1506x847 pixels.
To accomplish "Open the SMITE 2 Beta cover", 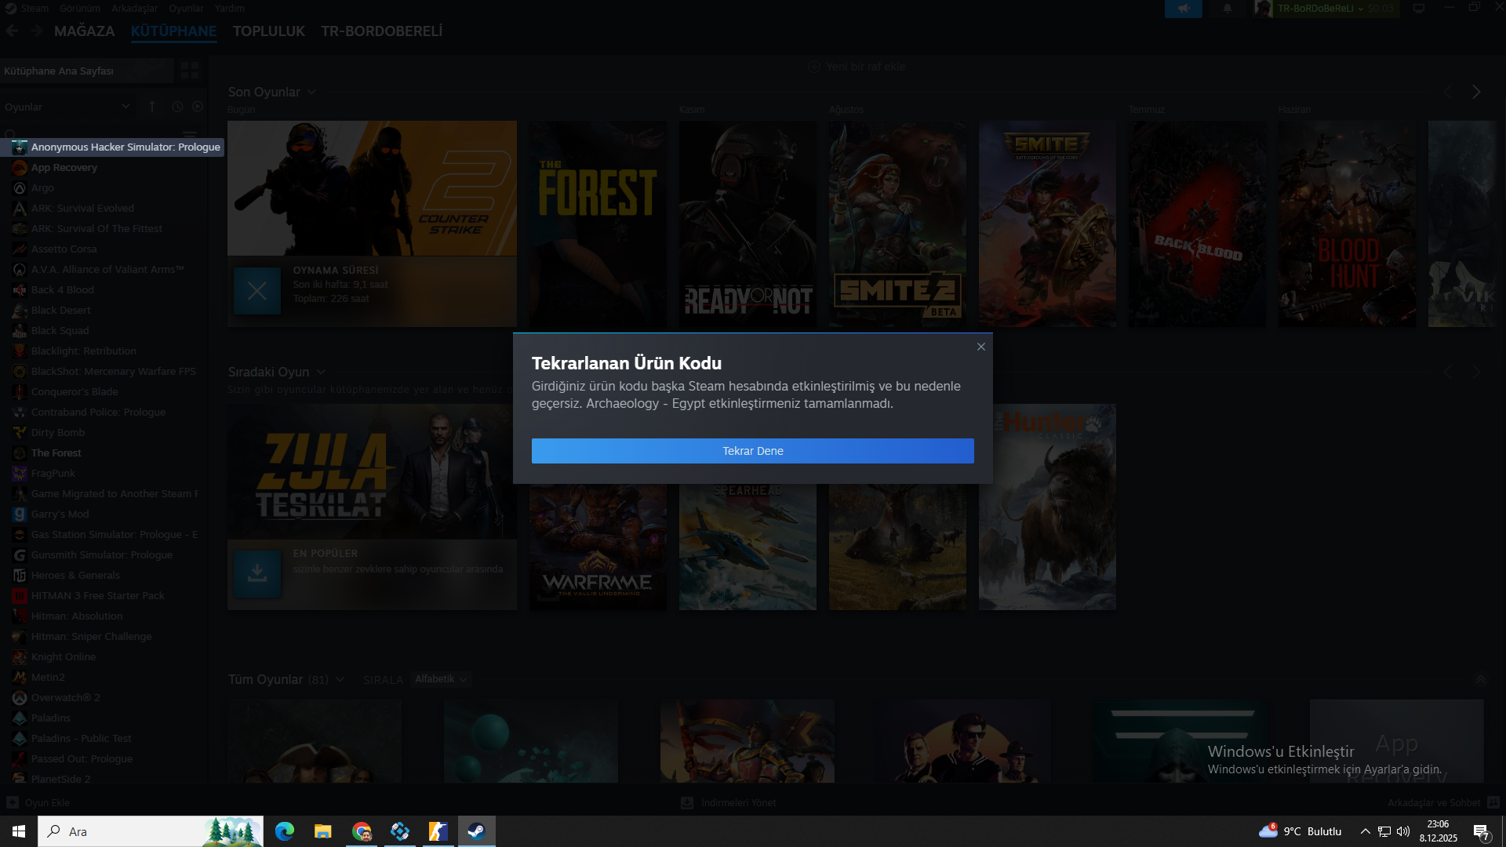I will (x=897, y=224).
